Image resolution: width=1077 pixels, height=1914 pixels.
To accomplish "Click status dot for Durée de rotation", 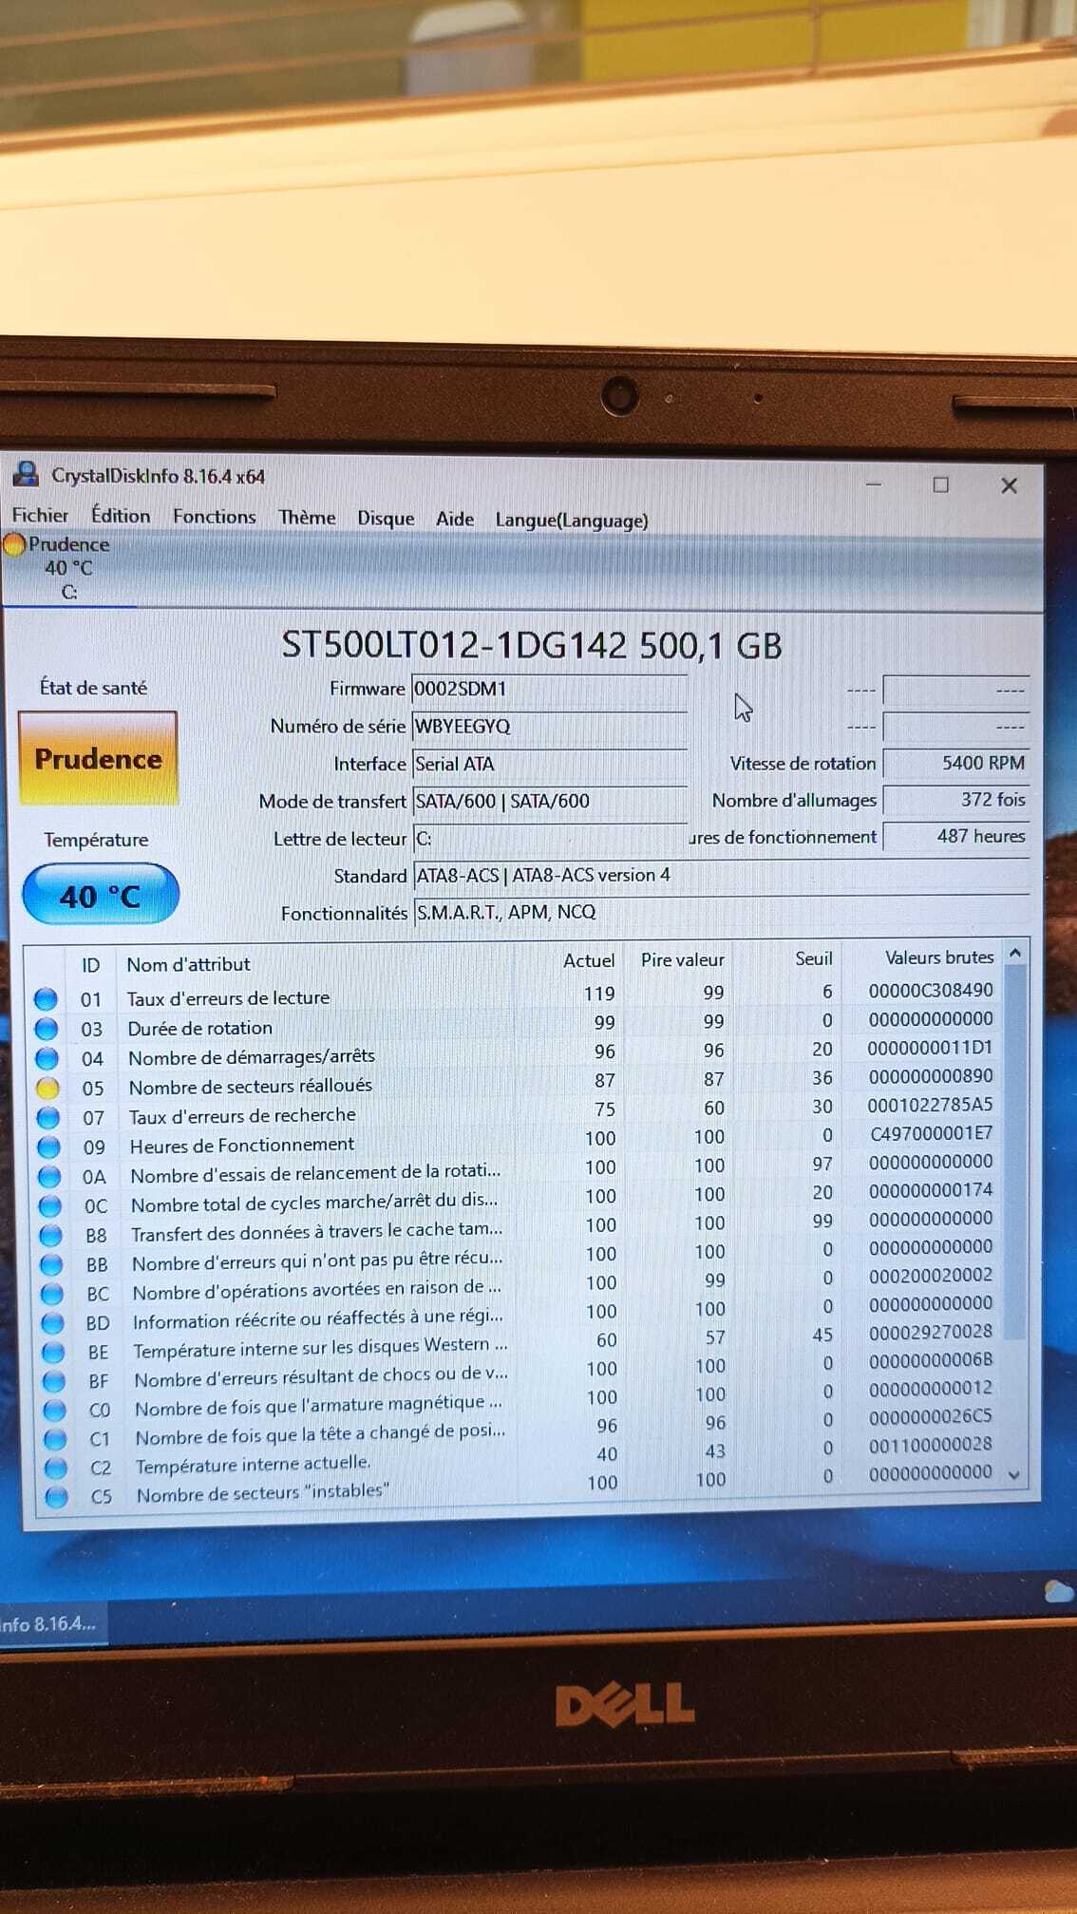I will (x=46, y=1029).
